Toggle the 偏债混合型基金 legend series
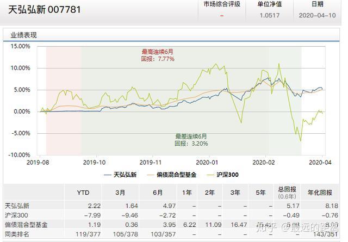The image size is (348, 242). [x=172, y=175]
